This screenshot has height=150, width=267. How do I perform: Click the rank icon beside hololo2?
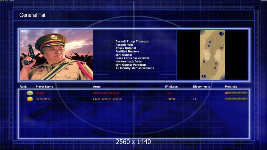pos(30,93)
